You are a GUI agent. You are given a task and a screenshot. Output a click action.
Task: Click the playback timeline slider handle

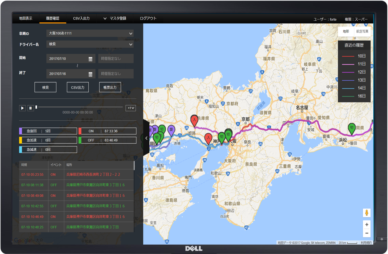click(x=36, y=107)
